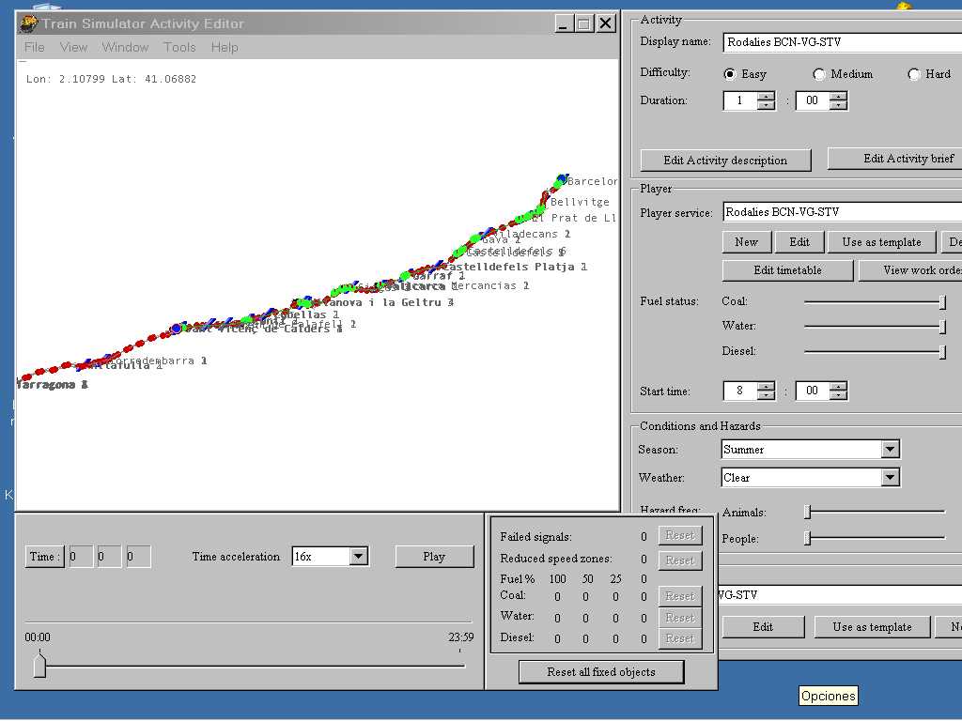
Task: Choose the Hard difficulty radio button
Action: pos(914,74)
